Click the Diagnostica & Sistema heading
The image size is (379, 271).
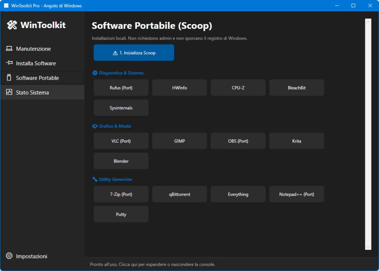click(x=121, y=73)
